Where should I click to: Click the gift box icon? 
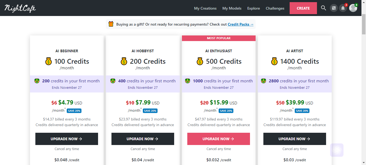click(x=111, y=24)
